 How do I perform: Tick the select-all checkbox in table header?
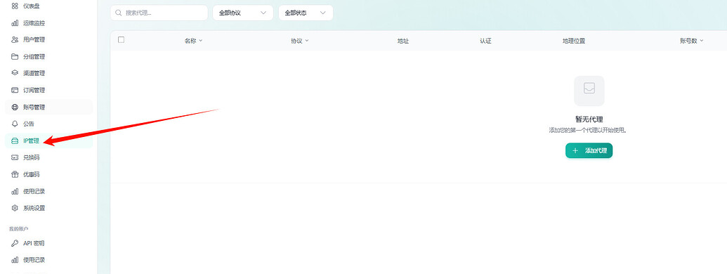click(x=122, y=40)
